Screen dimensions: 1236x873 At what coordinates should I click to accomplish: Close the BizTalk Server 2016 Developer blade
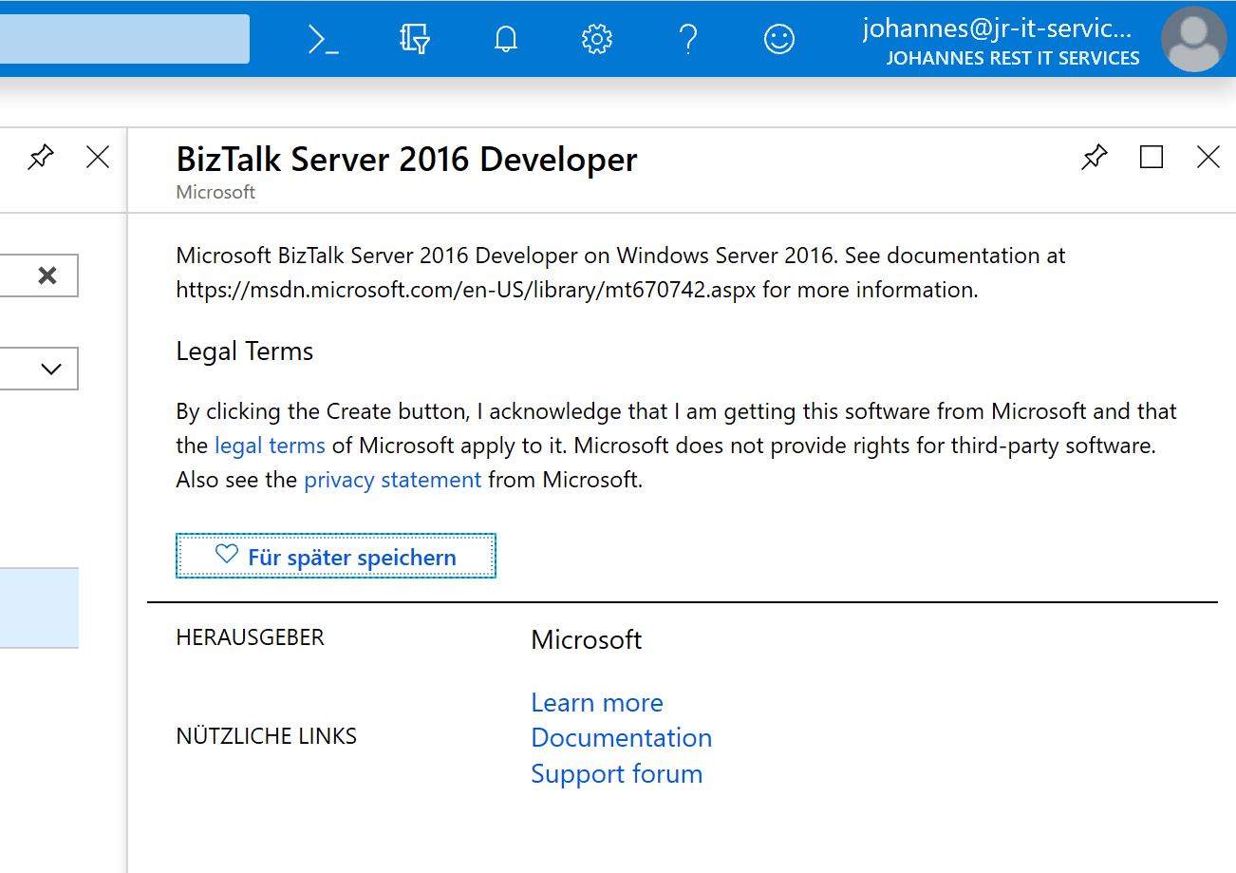1208,157
